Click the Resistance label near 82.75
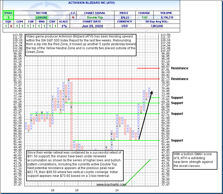Image resolution: width=223 pixels, height=194 pixels. pyautogui.click(x=179, y=79)
